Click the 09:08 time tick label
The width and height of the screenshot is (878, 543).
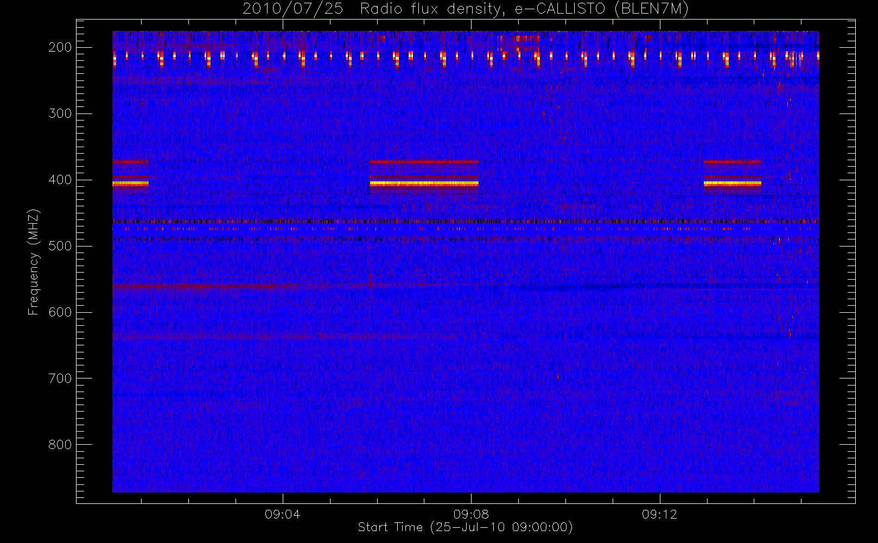click(x=471, y=514)
